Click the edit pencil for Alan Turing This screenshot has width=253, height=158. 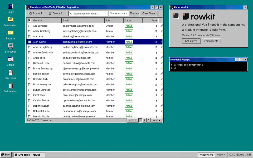(x=162, y=42)
